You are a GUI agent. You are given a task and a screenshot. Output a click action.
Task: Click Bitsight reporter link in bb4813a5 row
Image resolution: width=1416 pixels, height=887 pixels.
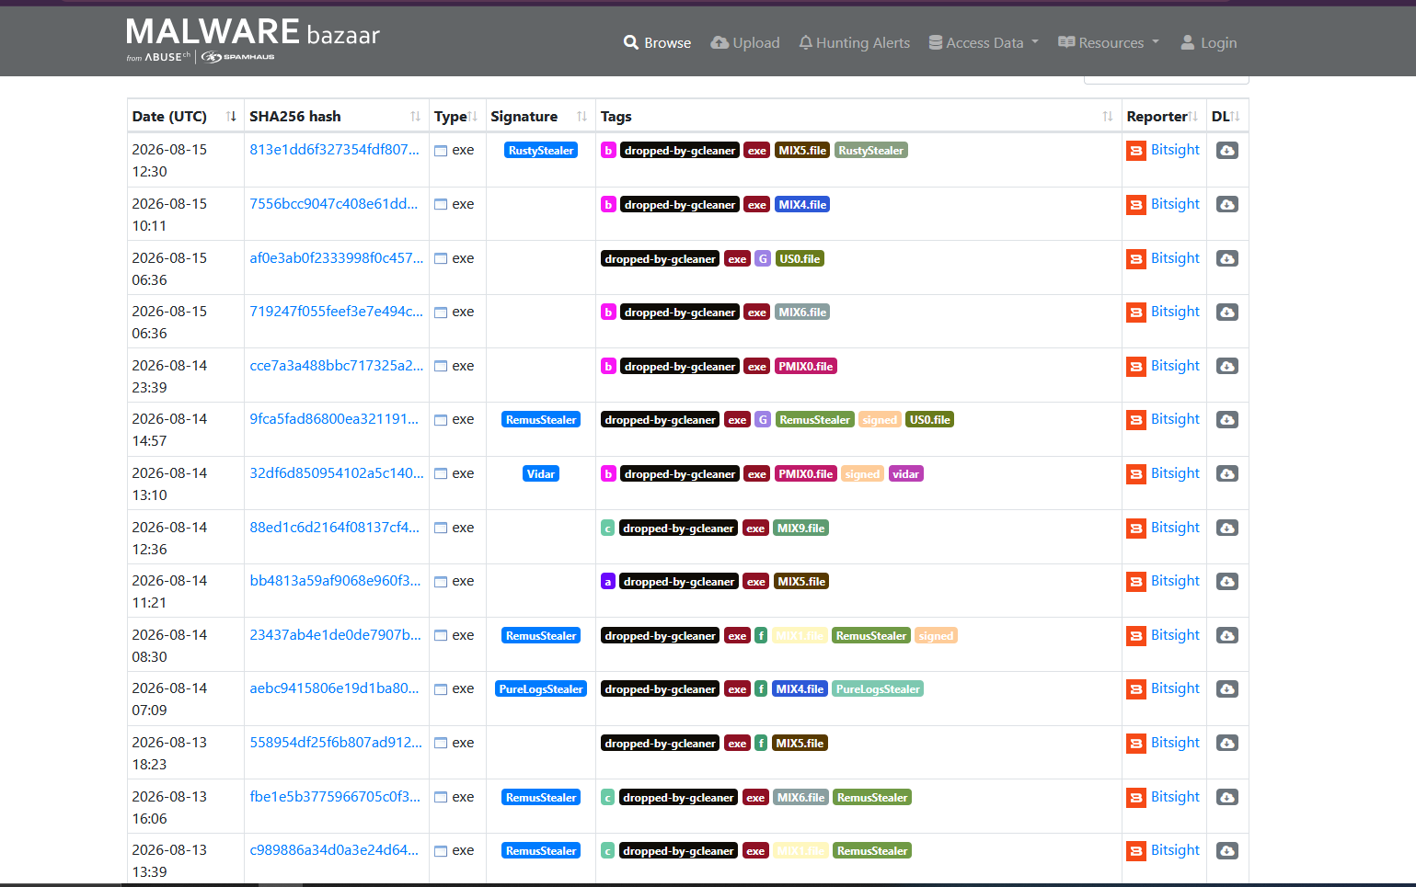(x=1175, y=580)
